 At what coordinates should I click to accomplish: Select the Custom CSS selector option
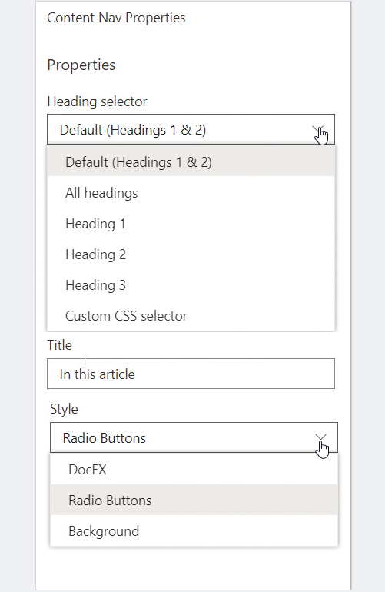191,316
